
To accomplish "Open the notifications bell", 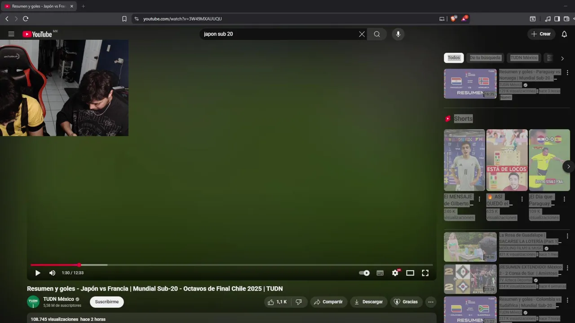I will pos(564,34).
